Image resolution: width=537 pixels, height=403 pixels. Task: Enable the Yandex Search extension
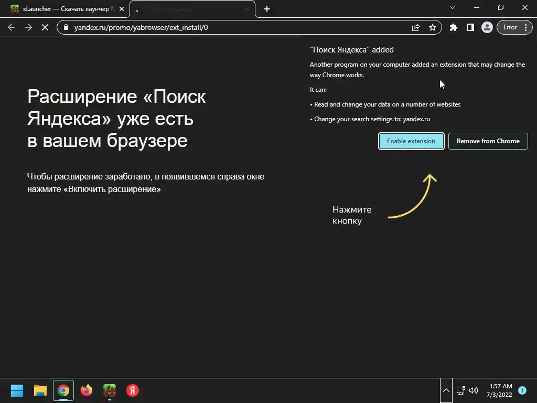tap(411, 141)
